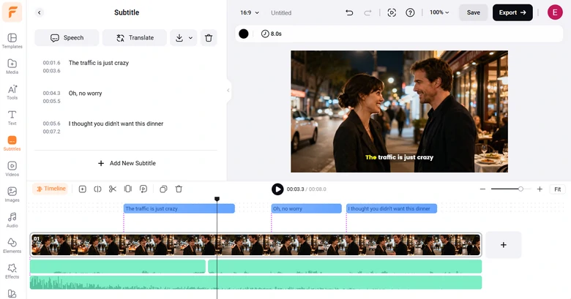
Task: Click the subtitle overlay in the video preview
Action: pyautogui.click(x=399, y=157)
